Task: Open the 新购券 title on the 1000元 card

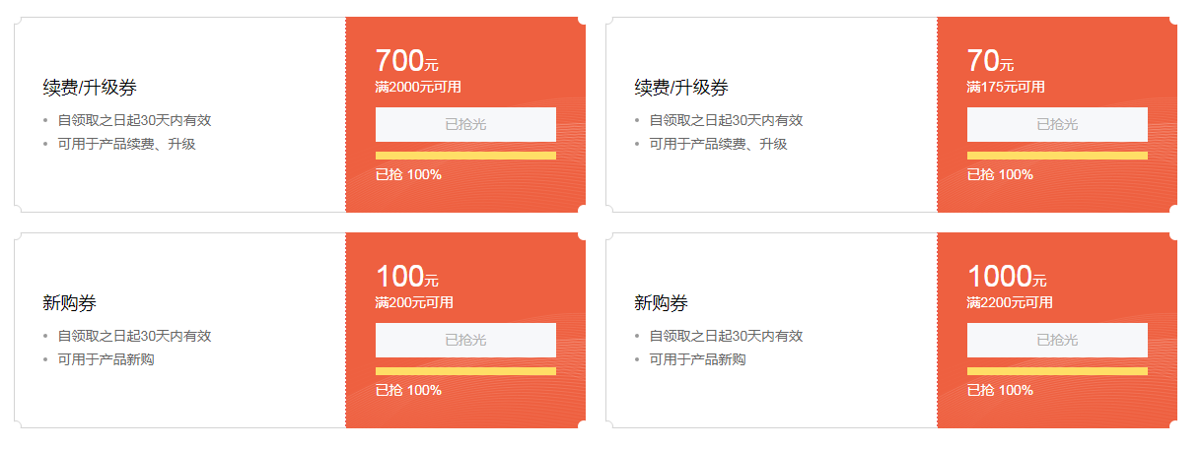Action: [x=662, y=303]
